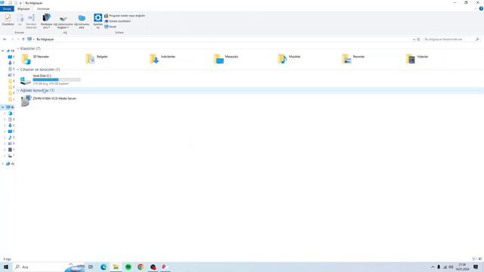Open the Dosya tab
Image resolution: width=484 pixels, height=272 pixels.
[7, 9]
